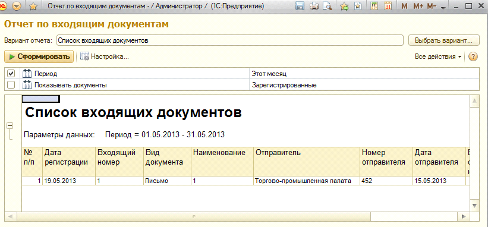Screen dimensions: 488x227
Task: Open Настройка report settings
Action: pyautogui.click(x=105, y=56)
